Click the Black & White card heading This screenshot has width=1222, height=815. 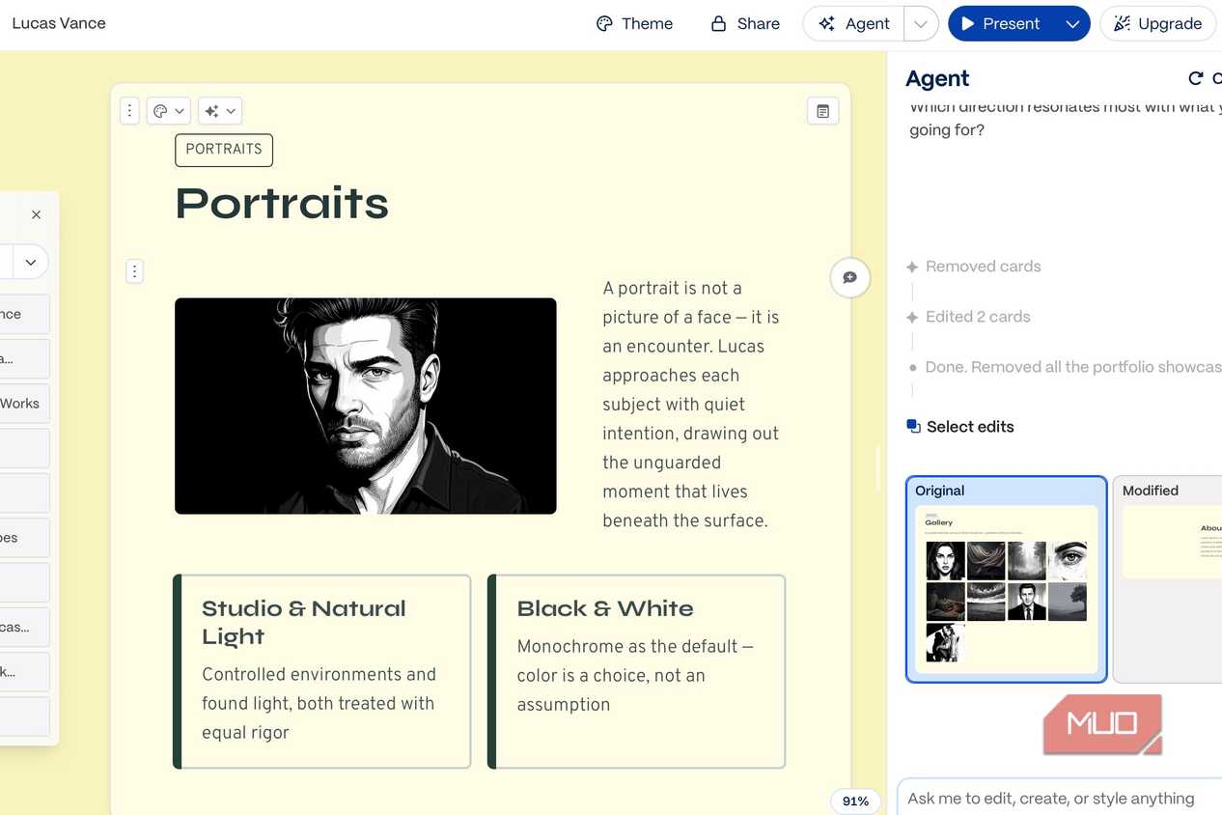tap(605, 608)
